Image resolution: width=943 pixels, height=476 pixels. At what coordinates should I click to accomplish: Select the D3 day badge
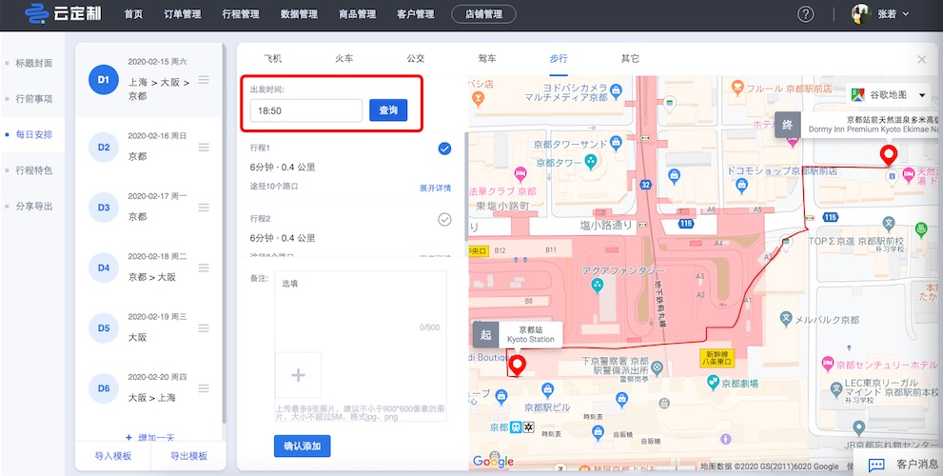click(x=104, y=208)
